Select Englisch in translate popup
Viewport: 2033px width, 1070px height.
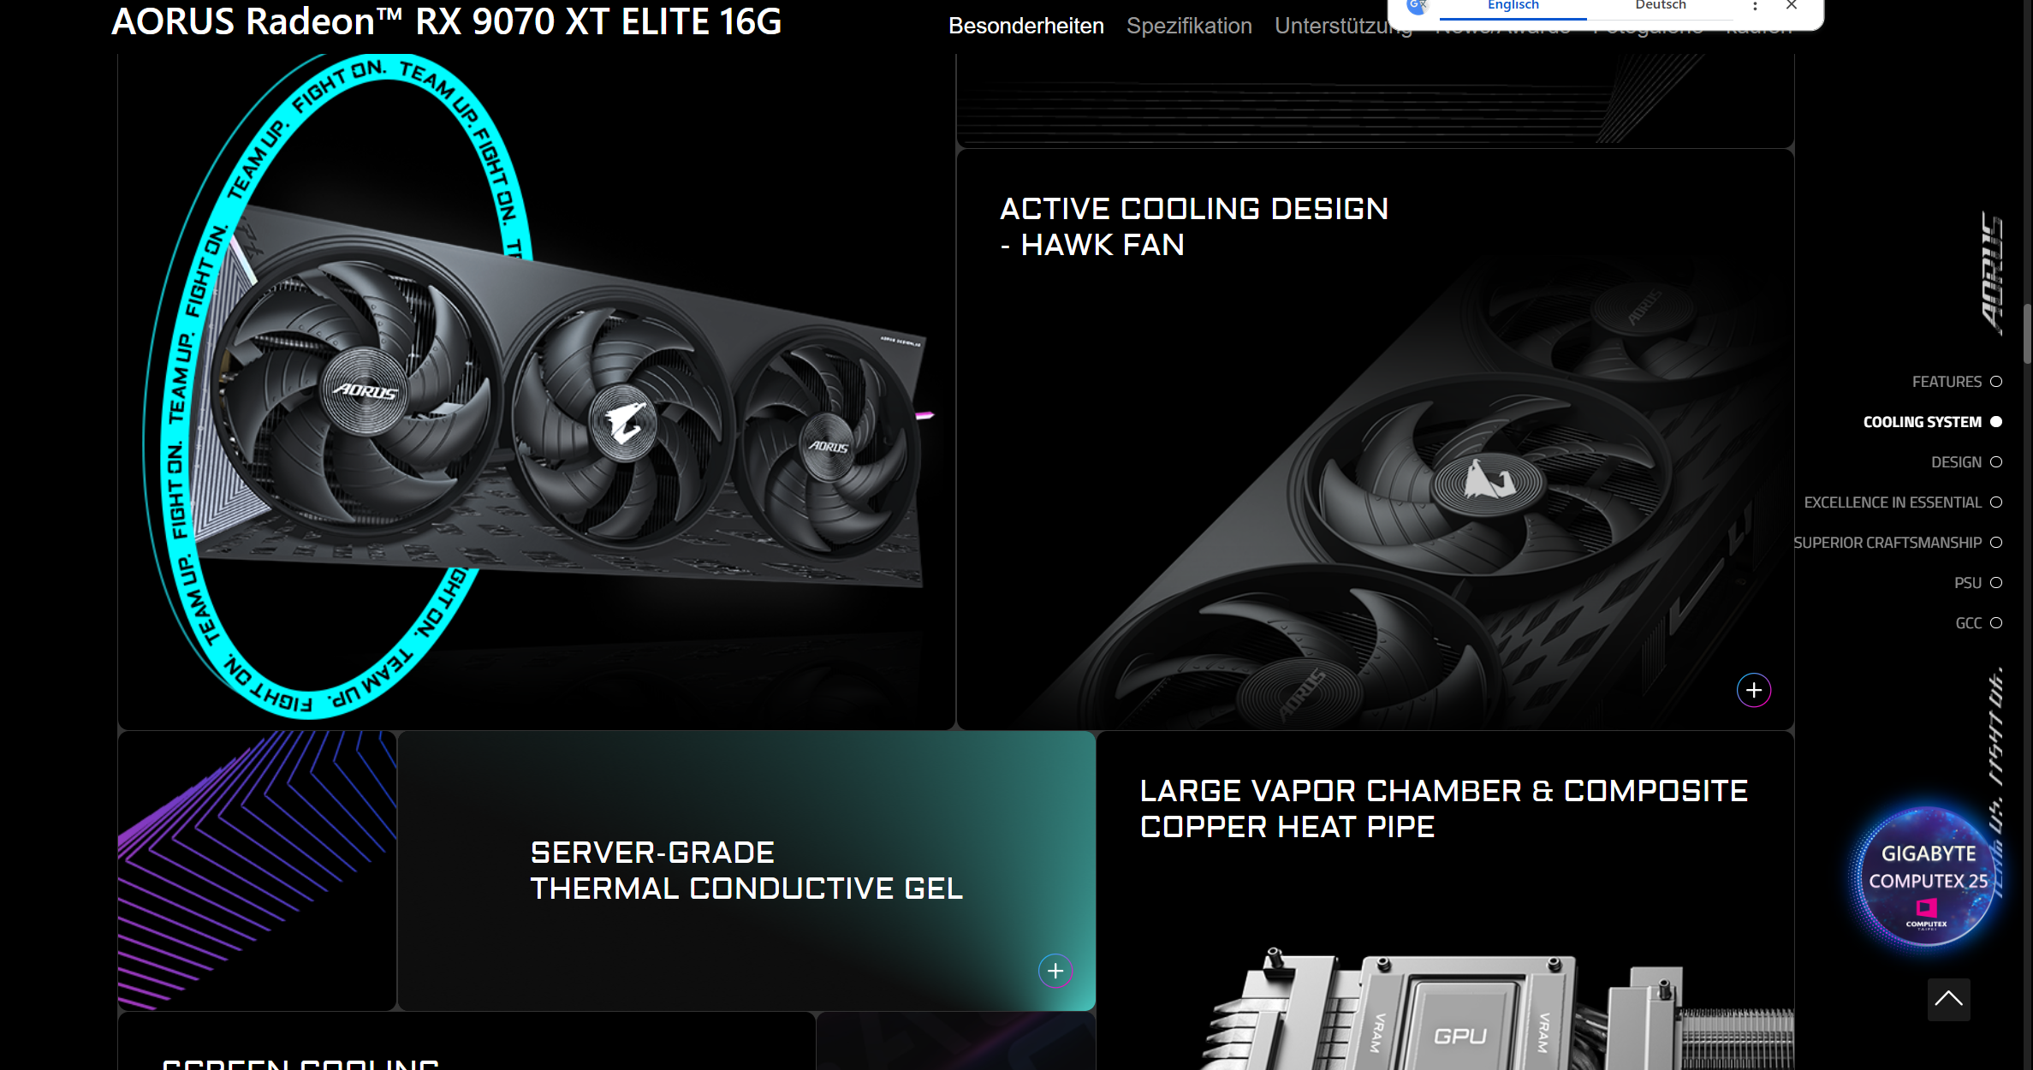pos(1513,6)
